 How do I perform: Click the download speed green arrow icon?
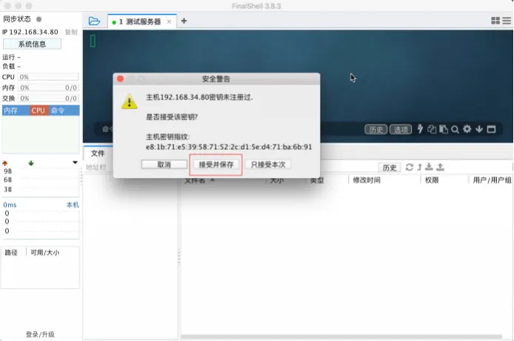tap(31, 163)
